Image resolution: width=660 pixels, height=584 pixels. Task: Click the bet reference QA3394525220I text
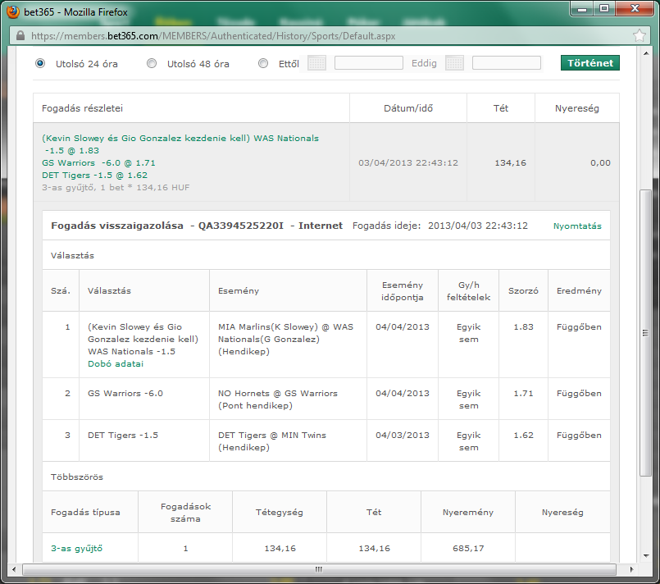241,226
